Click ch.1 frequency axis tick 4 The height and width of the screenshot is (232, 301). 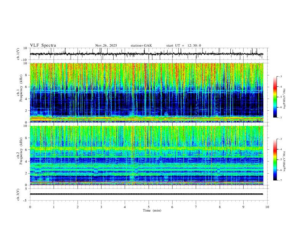tap(27, 99)
